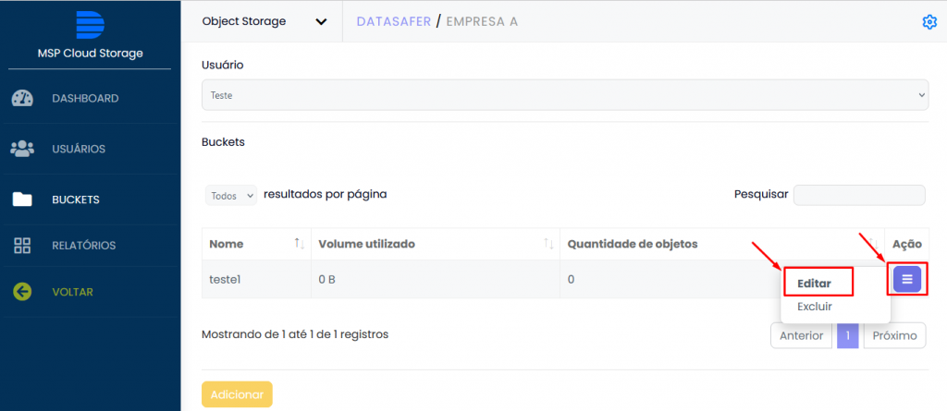Sort by Volume utilizado column arrows
The width and height of the screenshot is (947, 411).
[548, 244]
